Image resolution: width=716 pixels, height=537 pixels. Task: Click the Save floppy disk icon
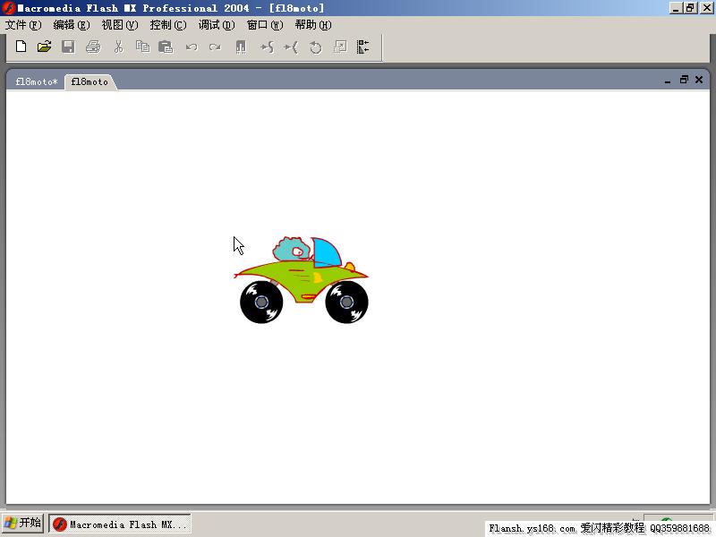tap(69, 47)
